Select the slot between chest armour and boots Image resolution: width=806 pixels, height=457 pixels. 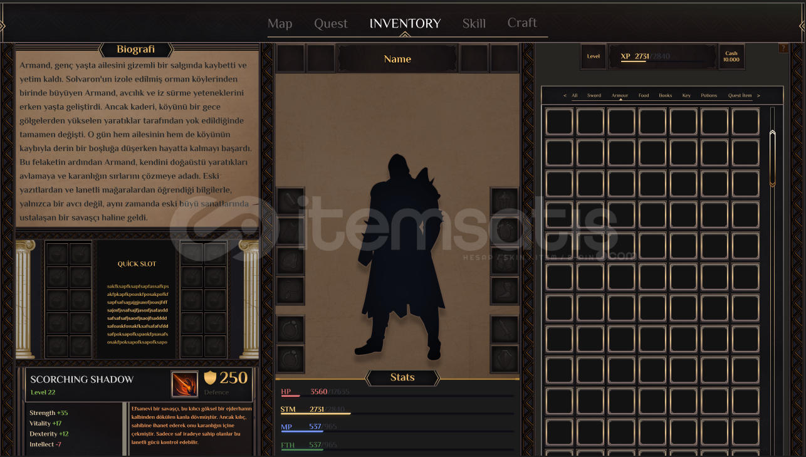(505, 261)
